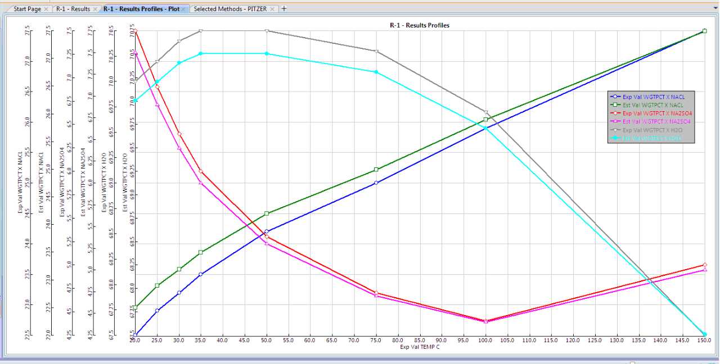
Task: Switch to the Start Page tab
Action: (x=27, y=9)
